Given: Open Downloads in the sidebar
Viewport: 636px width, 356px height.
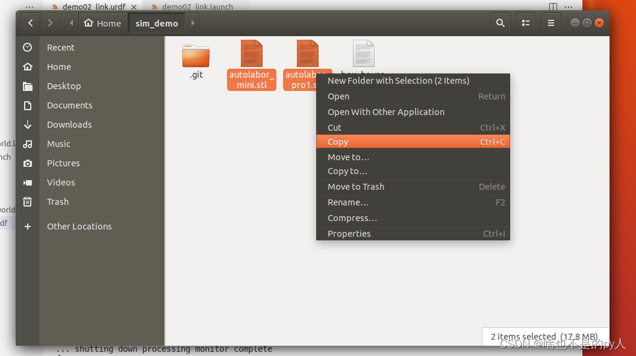Looking at the screenshot, I should pos(69,125).
